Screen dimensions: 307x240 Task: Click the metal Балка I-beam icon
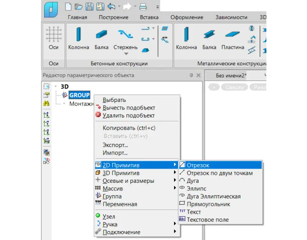209,34
